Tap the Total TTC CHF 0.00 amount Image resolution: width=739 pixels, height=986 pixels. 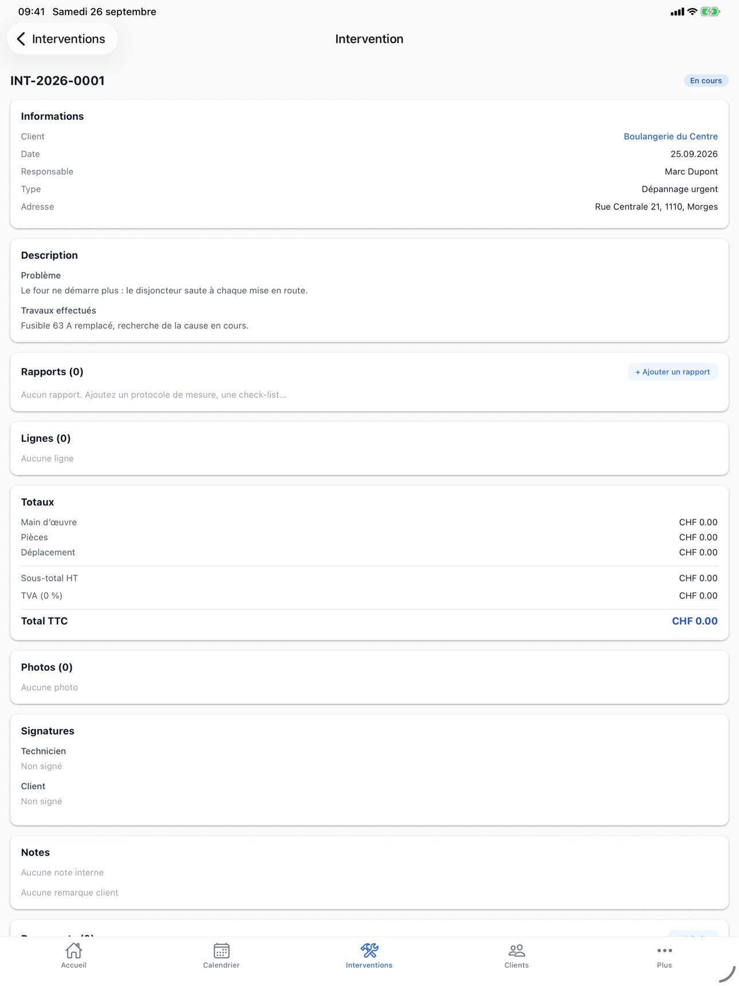(694, 621)
